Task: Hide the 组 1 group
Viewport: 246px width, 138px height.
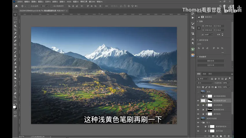Action: 198,122
